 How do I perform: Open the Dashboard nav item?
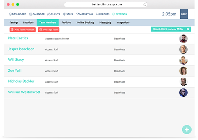[x=17, y=14]
